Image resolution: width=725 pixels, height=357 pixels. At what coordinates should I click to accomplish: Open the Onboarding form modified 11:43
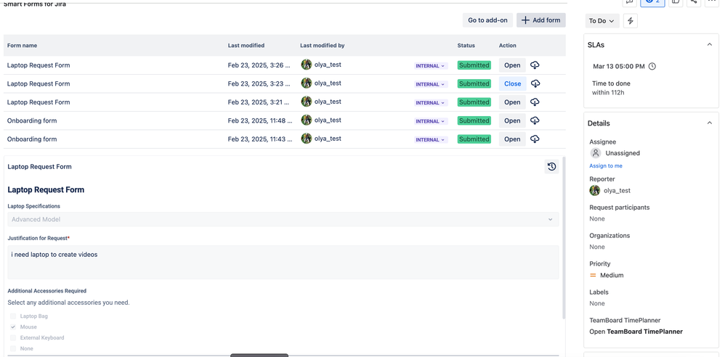click(512, 139)
